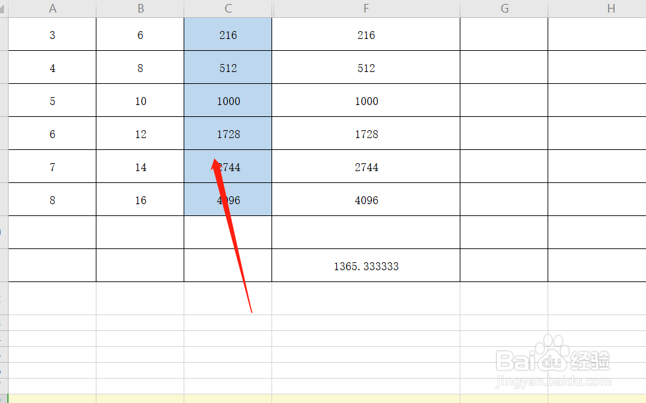The image size is (646, 403).
Task: Click highlighted 2744 cell in column C
Action: click(x=228, y=166)
